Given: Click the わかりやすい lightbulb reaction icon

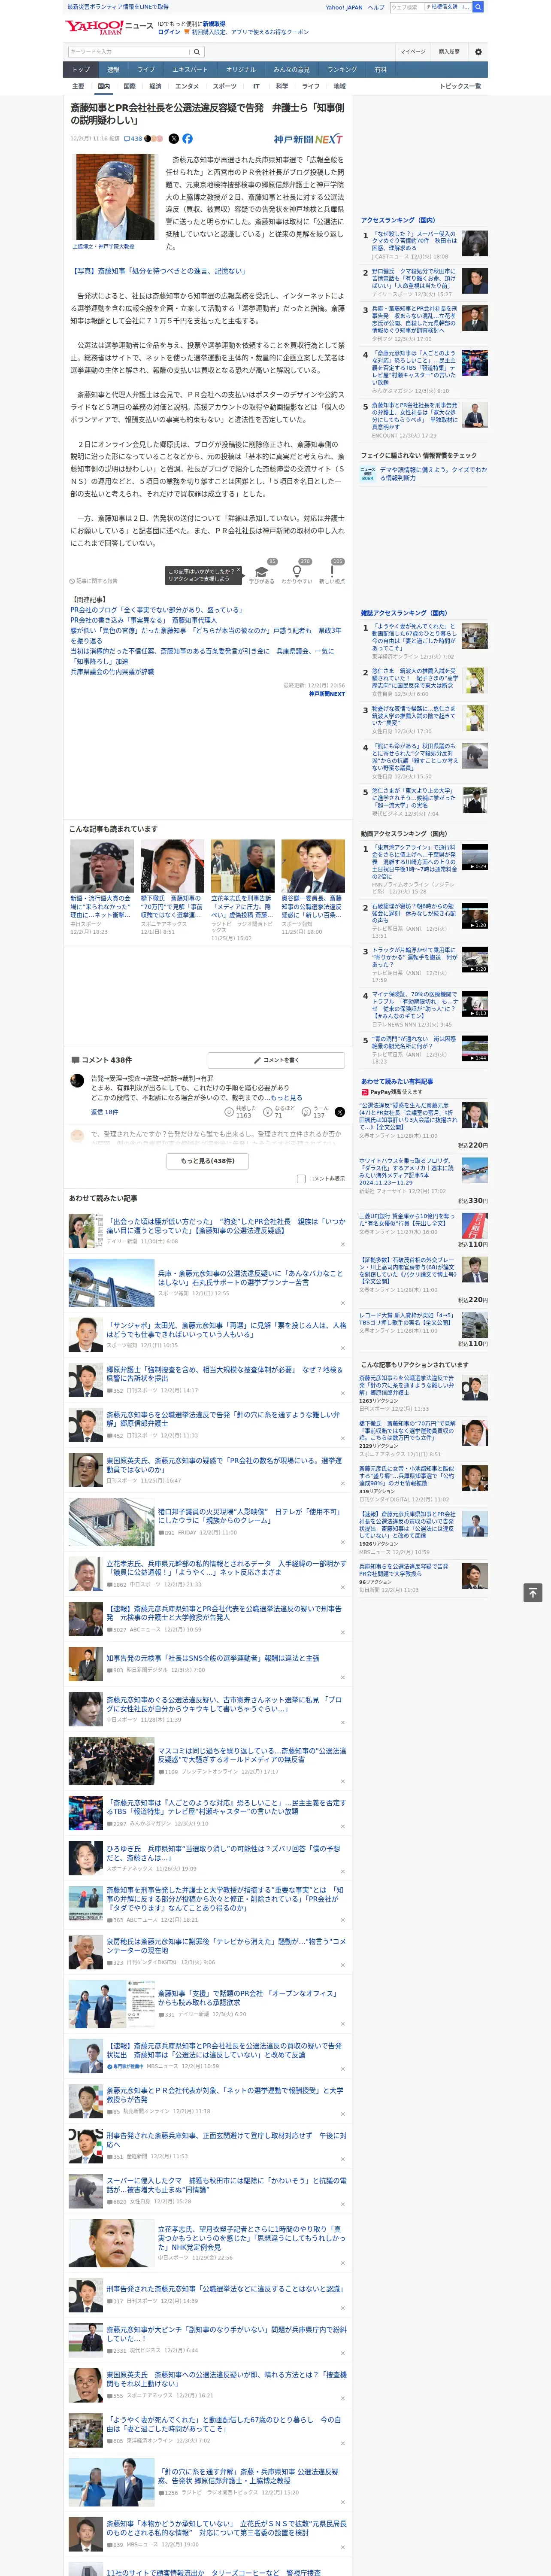Looking at the screenshot, I should [296, 572].
